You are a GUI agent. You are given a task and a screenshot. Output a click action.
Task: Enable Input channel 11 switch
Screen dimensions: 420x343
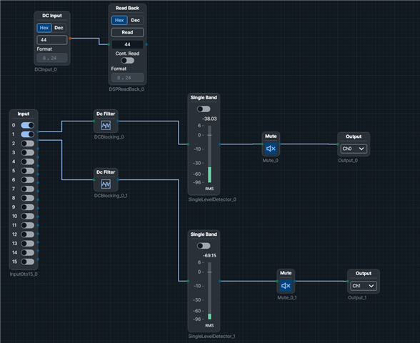point(28,225)
